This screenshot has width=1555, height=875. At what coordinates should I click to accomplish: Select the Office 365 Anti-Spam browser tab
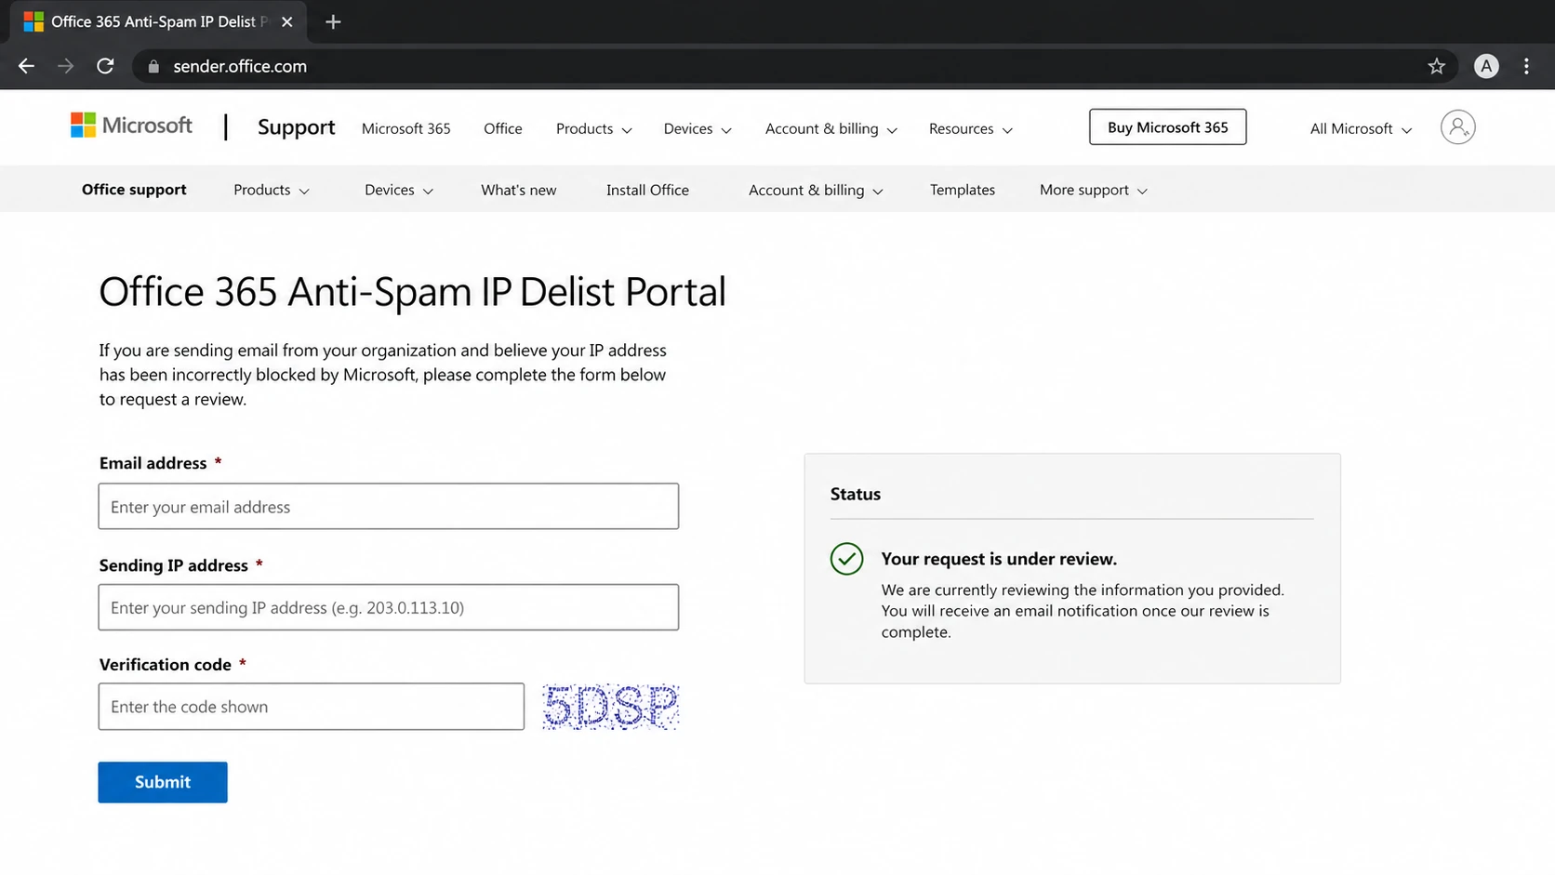tap(158, 21)
